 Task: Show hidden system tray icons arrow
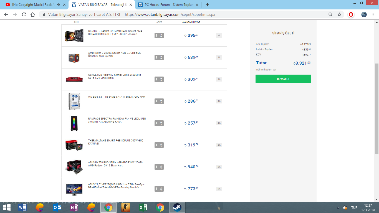click(338, 208)
